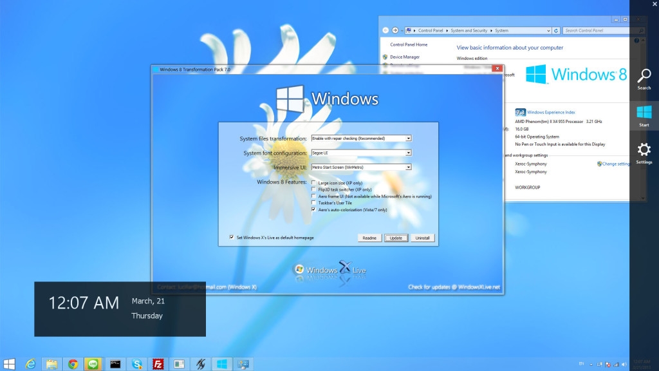659x371 pixels.
Task: Click the Windows X Live logo
Action: click(x=329, y=269)
